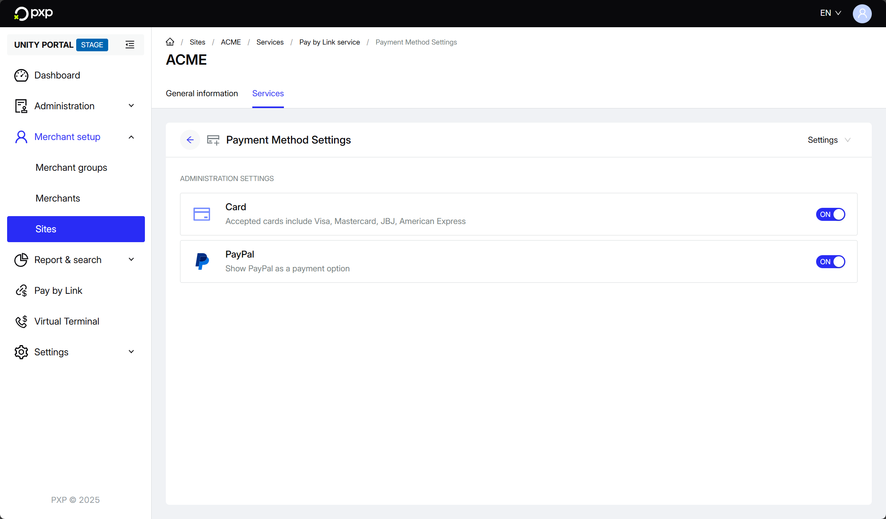Screen dimensions: 886x519
Task: Click the Merchant groups link in the sidebar
Action: click(71, 167)
